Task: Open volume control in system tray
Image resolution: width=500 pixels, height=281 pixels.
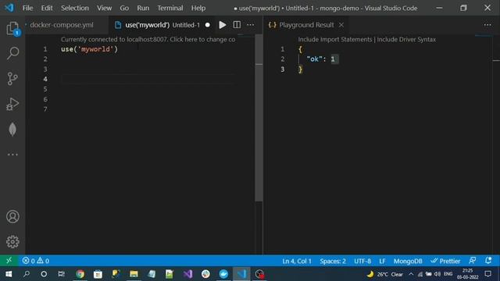Action: click(x=437, y=274)
